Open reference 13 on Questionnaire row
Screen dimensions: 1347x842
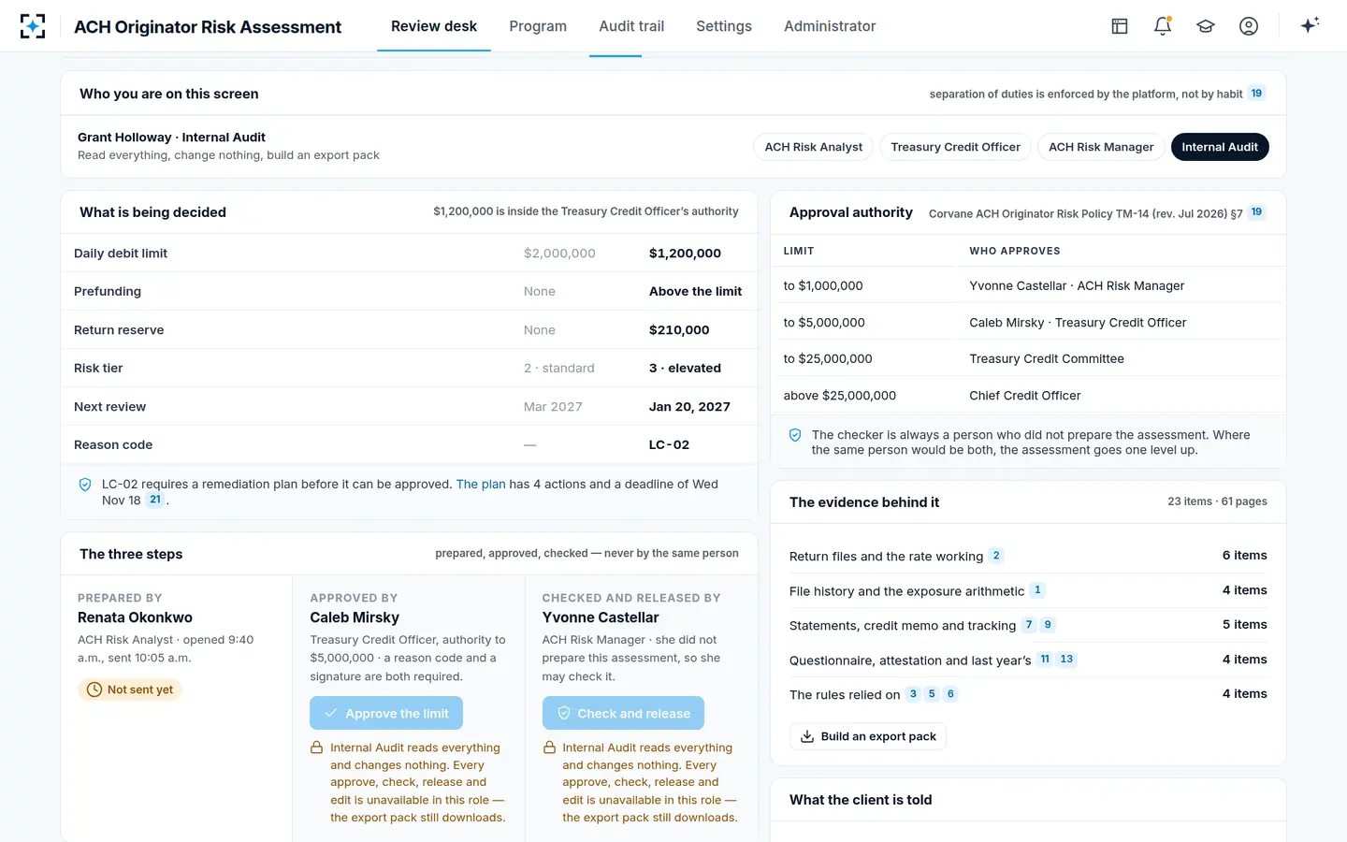1066,660
